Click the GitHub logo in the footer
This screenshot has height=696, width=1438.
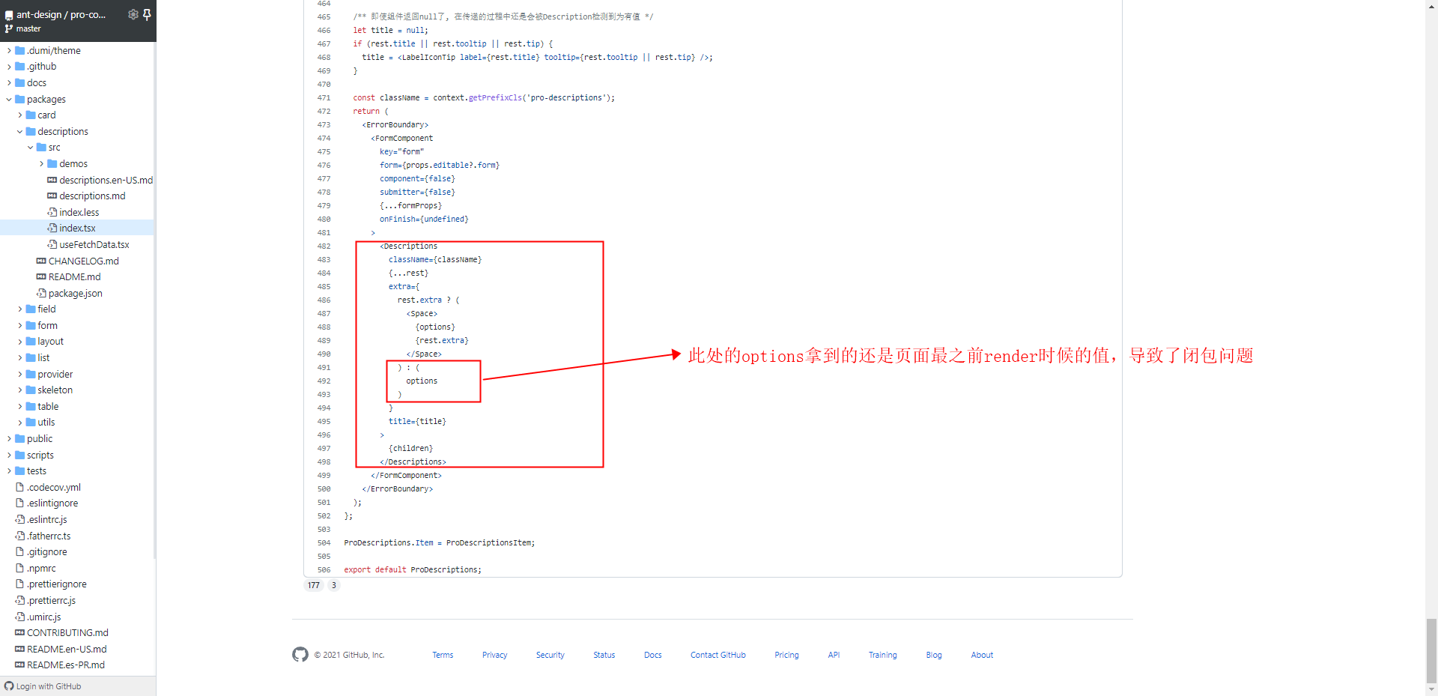pyautogui.click(x=300, y=654)
